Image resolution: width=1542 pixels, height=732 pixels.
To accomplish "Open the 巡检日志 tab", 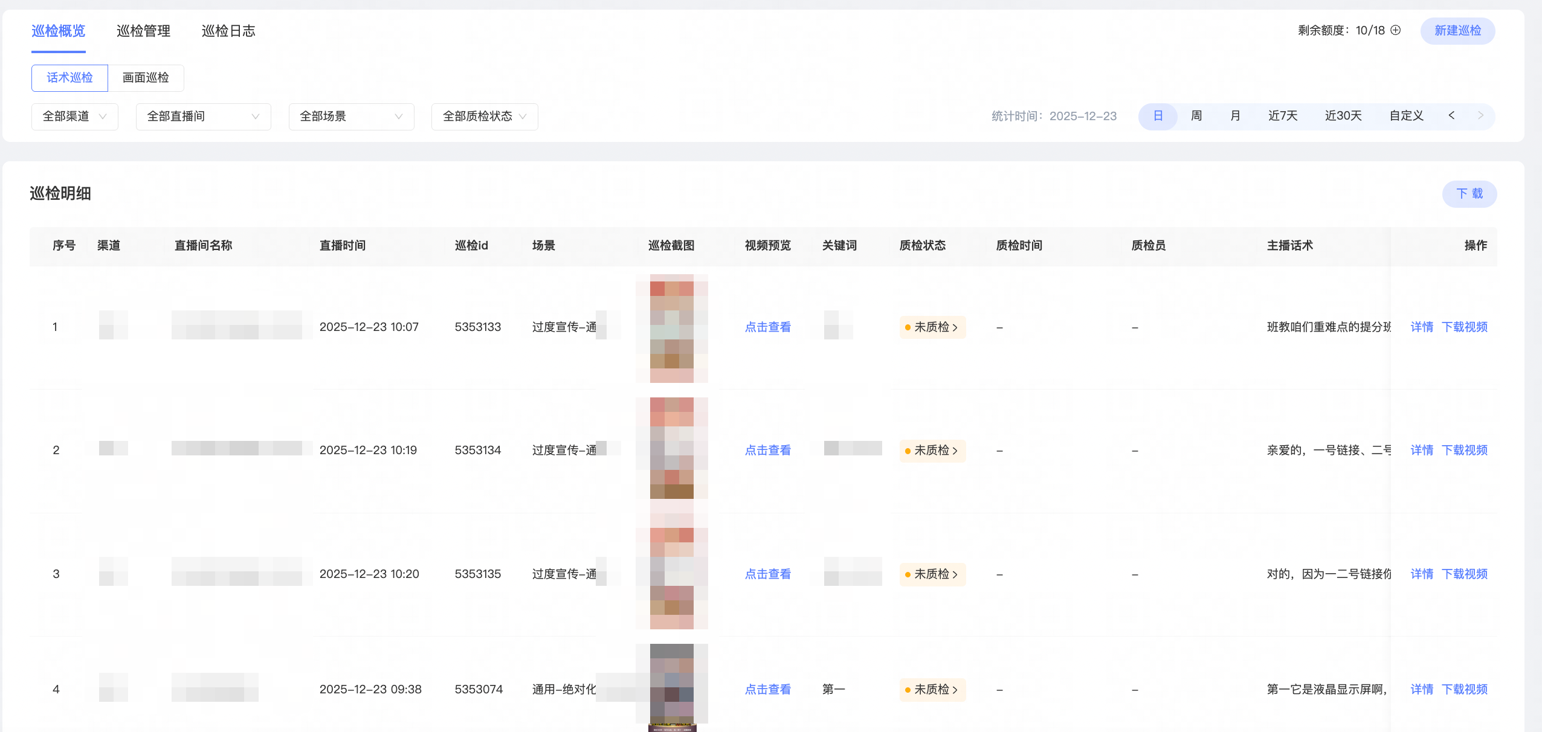I will click(228, 31).
